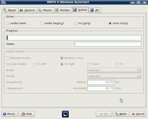The height and width of the screenshot is (119, 148).
Task: Open the About dialog
Action: tap(10, 114)
